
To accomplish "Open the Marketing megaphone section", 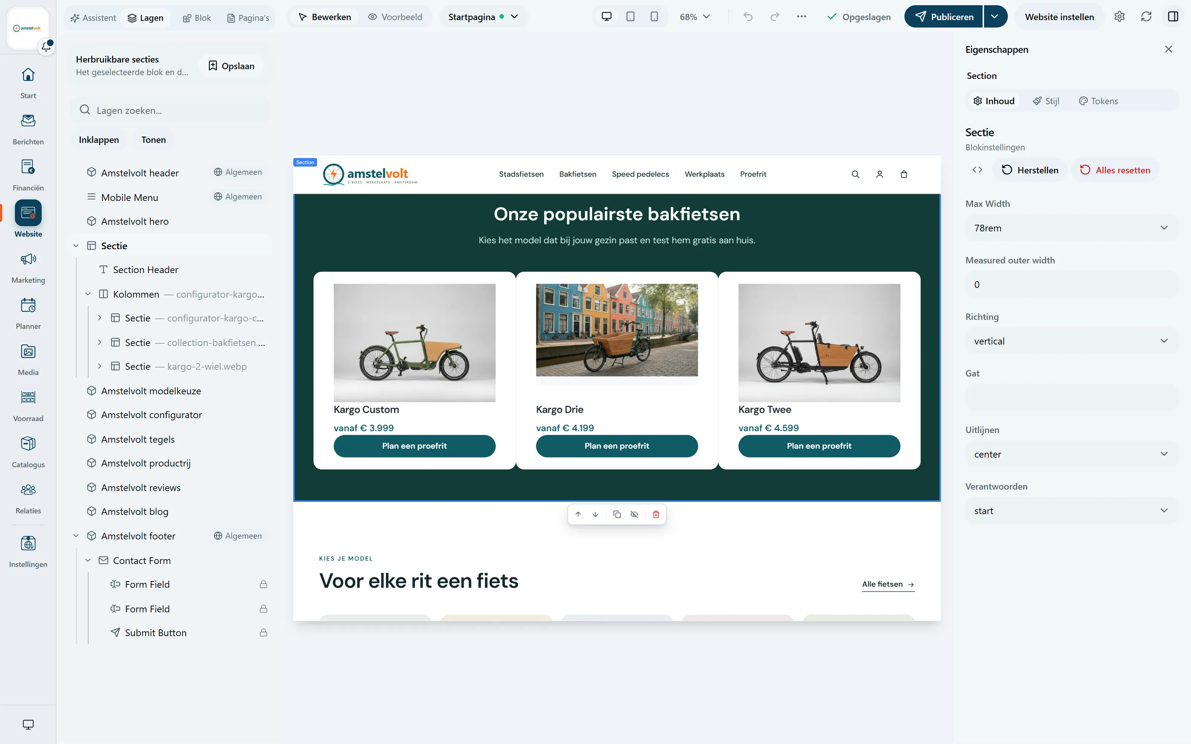I will pos(28,267).
